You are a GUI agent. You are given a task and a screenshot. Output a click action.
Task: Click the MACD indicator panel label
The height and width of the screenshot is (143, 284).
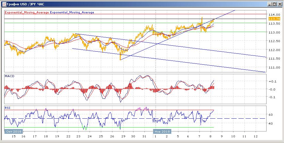point(9,76)
